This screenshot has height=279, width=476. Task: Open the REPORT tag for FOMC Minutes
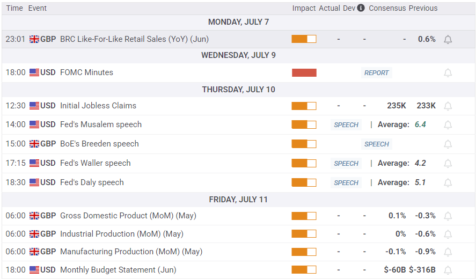[376, 73]
